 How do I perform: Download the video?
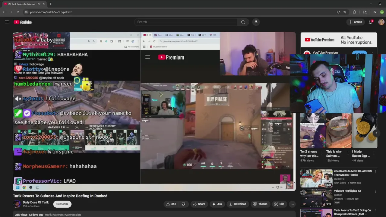coord(237,204)
